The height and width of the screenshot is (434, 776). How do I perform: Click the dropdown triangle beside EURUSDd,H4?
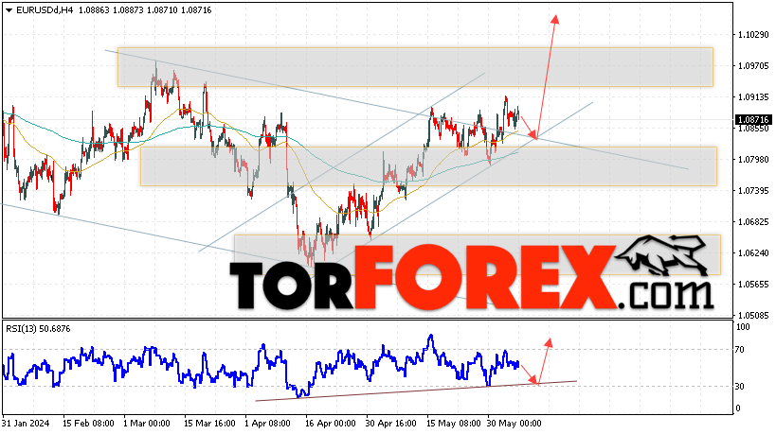pos(9,10)
